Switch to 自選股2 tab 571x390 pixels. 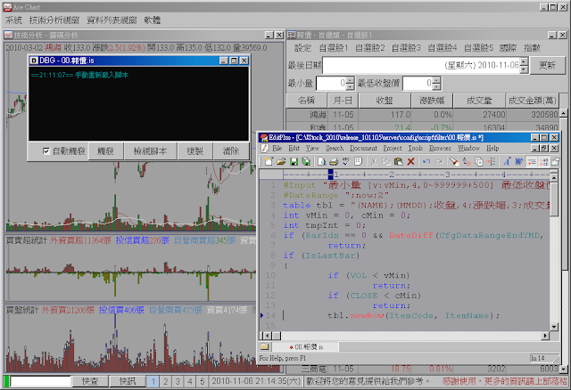click(x=370, y=48)
